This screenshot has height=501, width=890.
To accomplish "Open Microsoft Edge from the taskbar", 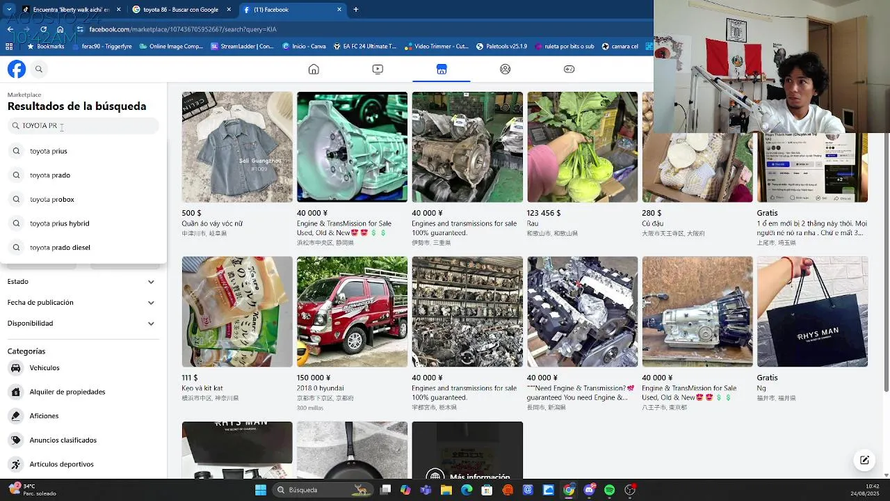I will coord(467,490).
